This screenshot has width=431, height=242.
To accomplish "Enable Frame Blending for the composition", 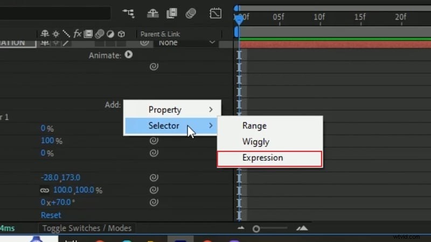I will click(x=172, y=13).
